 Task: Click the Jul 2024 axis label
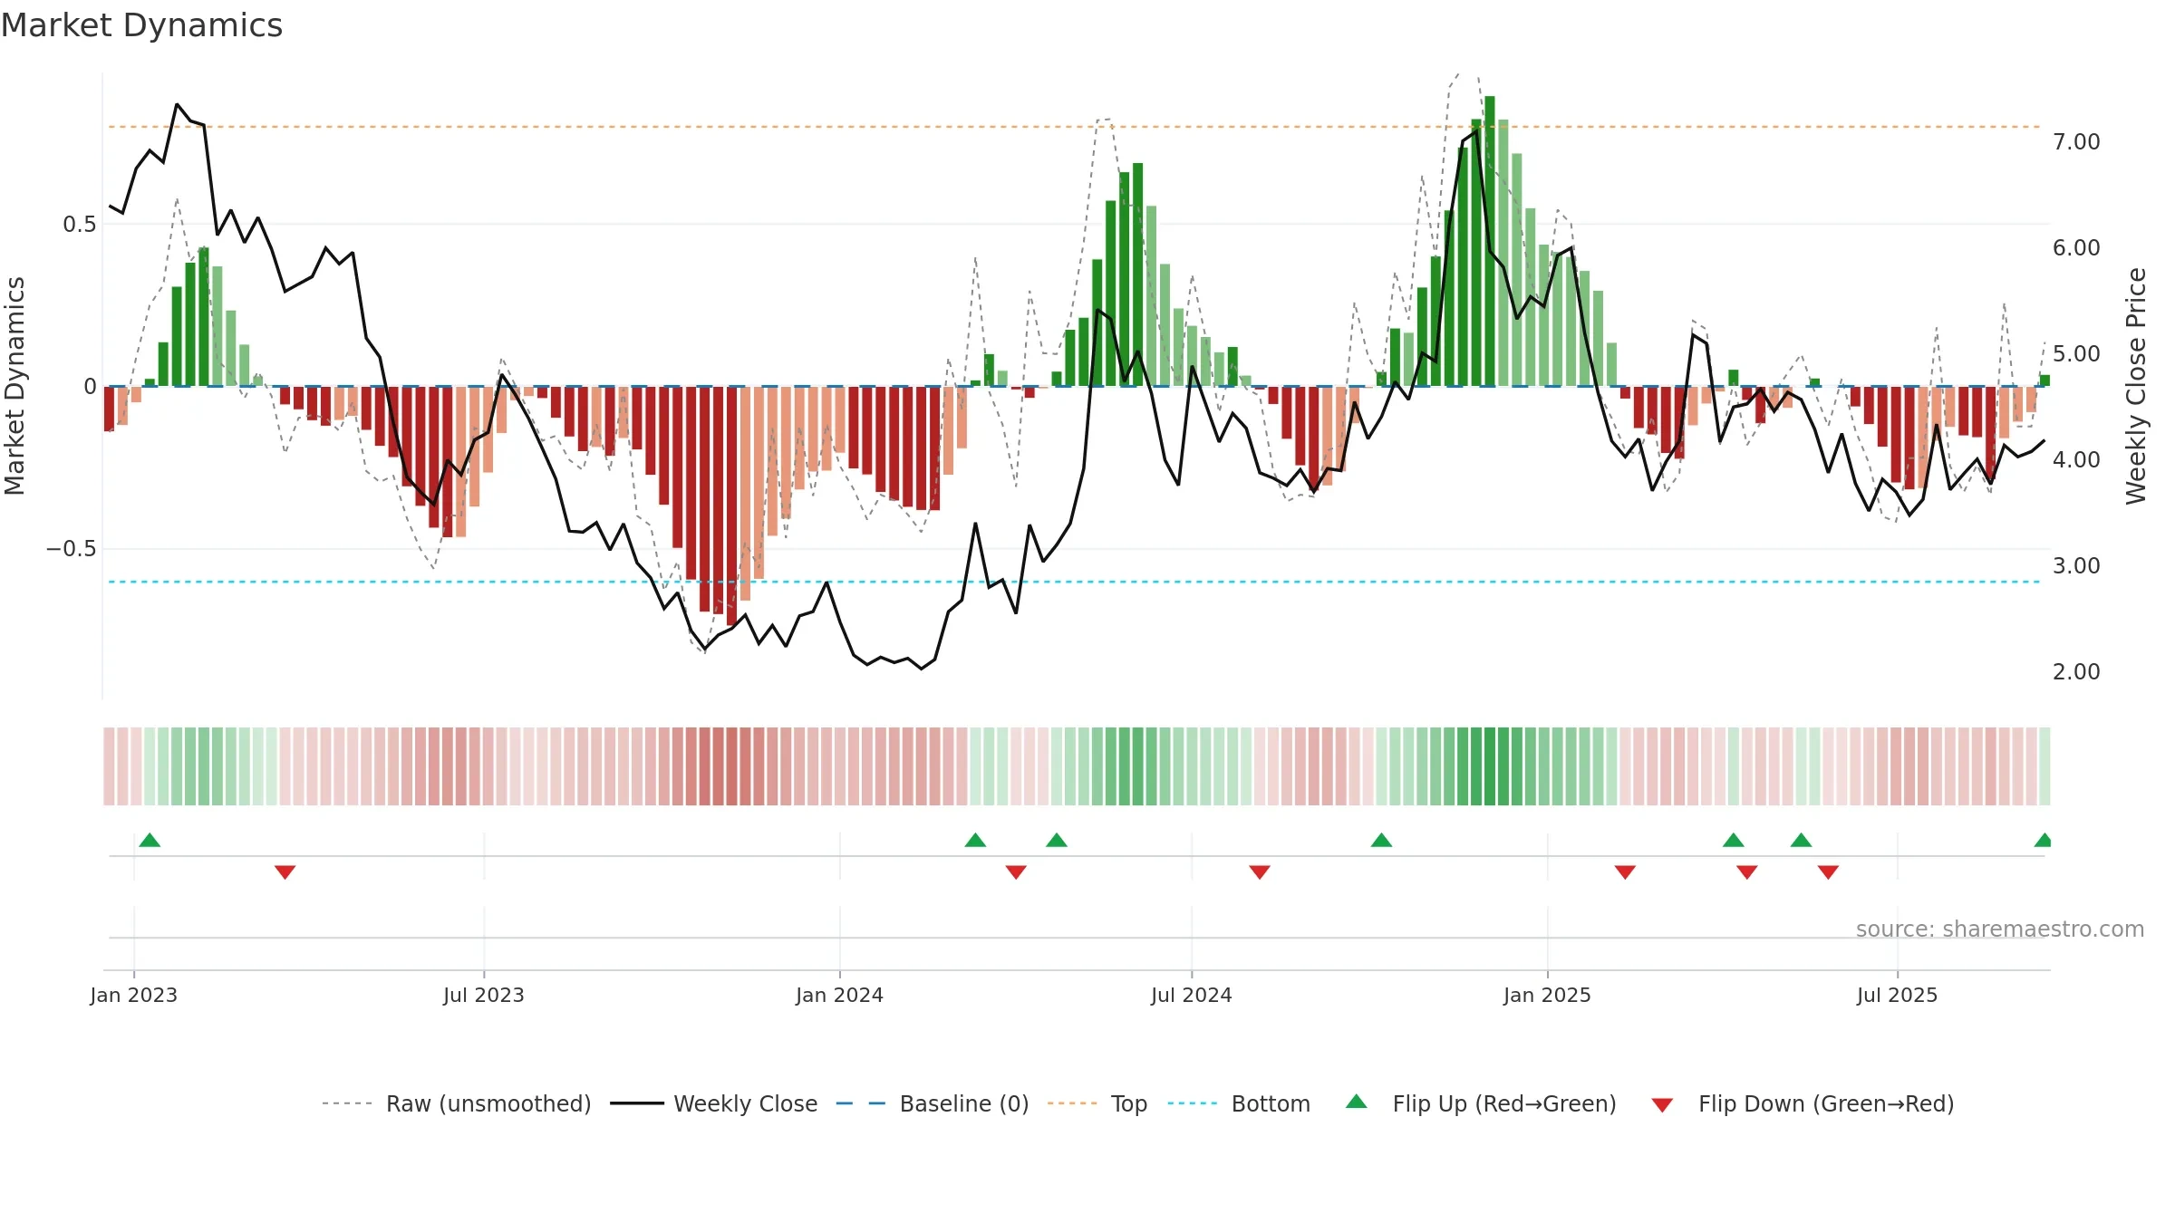click(1191, 995)
